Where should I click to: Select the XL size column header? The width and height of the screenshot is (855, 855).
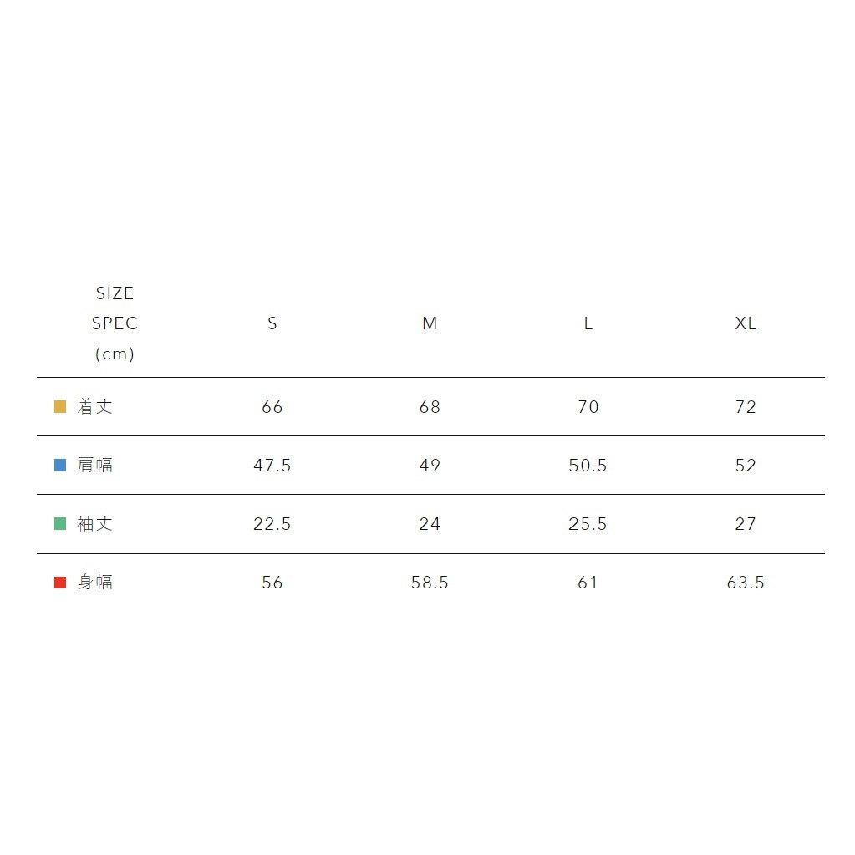pos(746,323)
